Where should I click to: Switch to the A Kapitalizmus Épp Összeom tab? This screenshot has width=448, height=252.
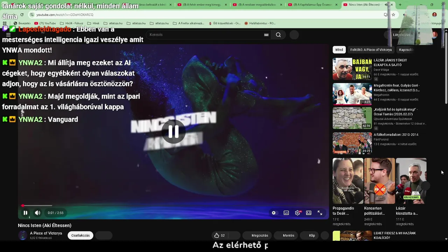click(313, 5)
